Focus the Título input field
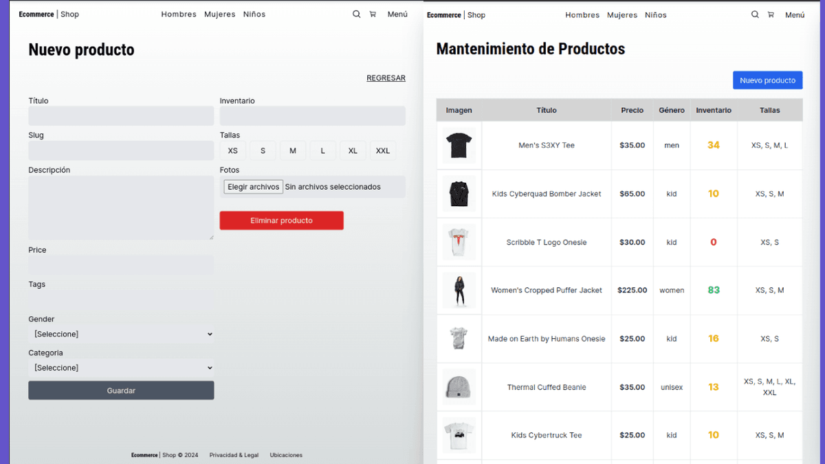825x464 pixels. [x=121, y=115]
